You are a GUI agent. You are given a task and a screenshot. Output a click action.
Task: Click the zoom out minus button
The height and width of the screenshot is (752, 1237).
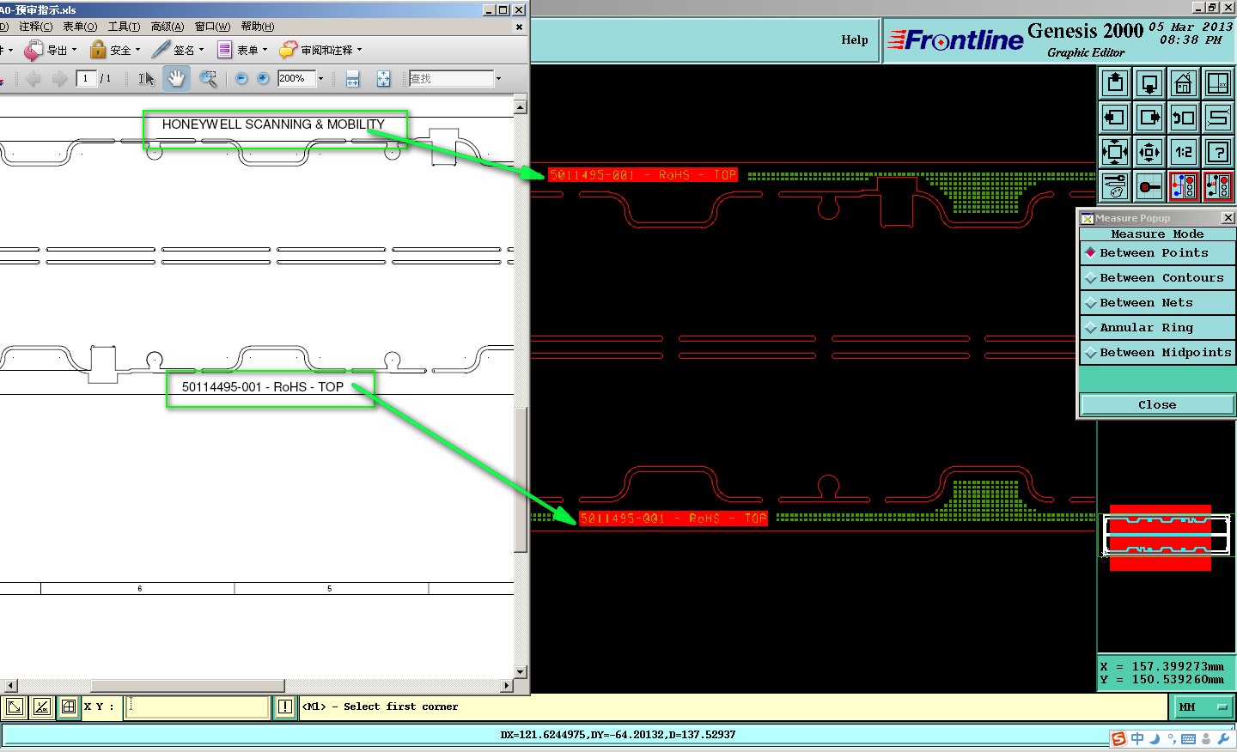coord(241,78)
